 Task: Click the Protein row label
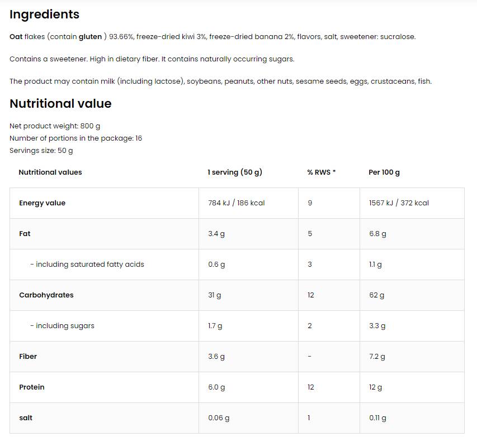click(32, 387)
